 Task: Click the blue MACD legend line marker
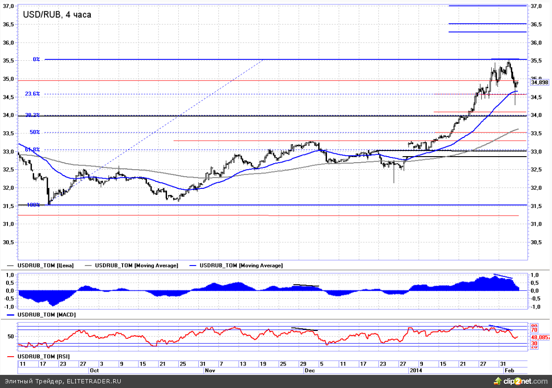tap(10, 315)
